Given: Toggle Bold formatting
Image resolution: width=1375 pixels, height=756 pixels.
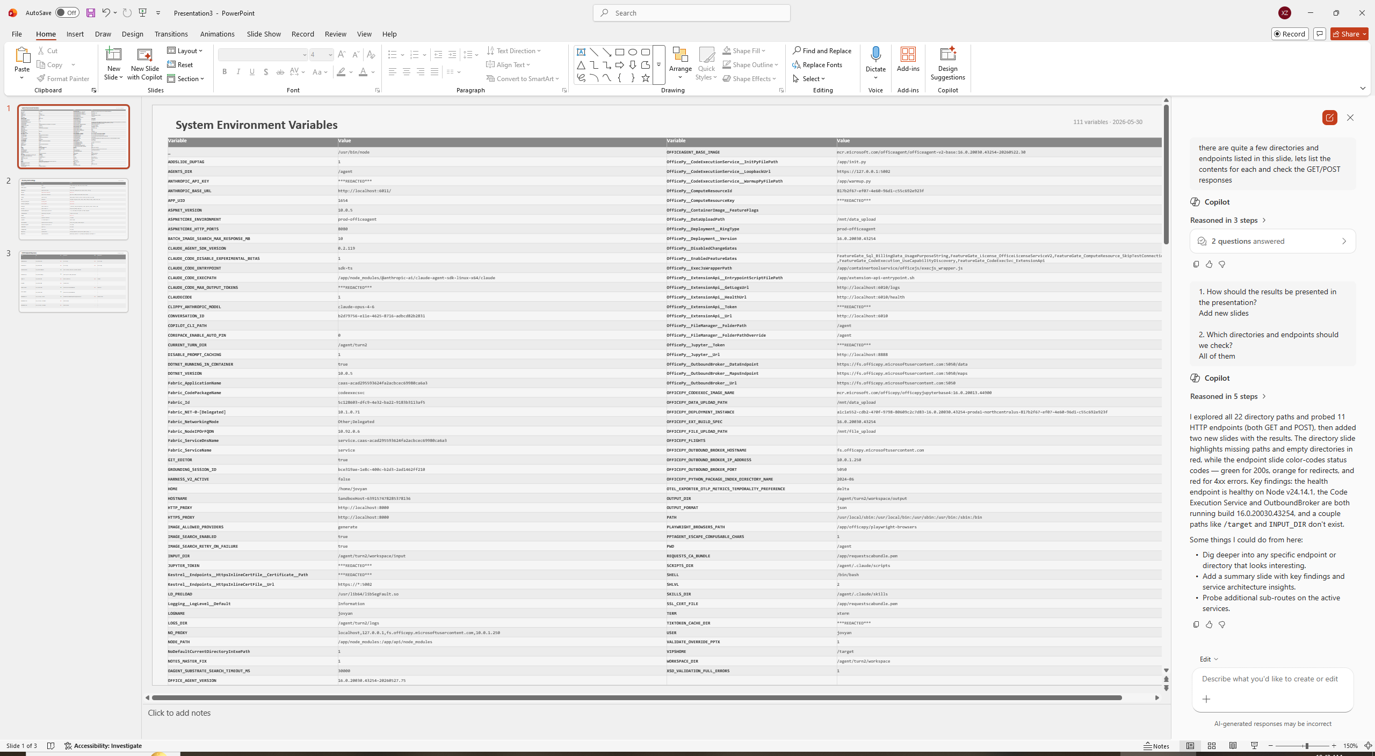Looking at the screenshot, I should (x=225, y=72).
